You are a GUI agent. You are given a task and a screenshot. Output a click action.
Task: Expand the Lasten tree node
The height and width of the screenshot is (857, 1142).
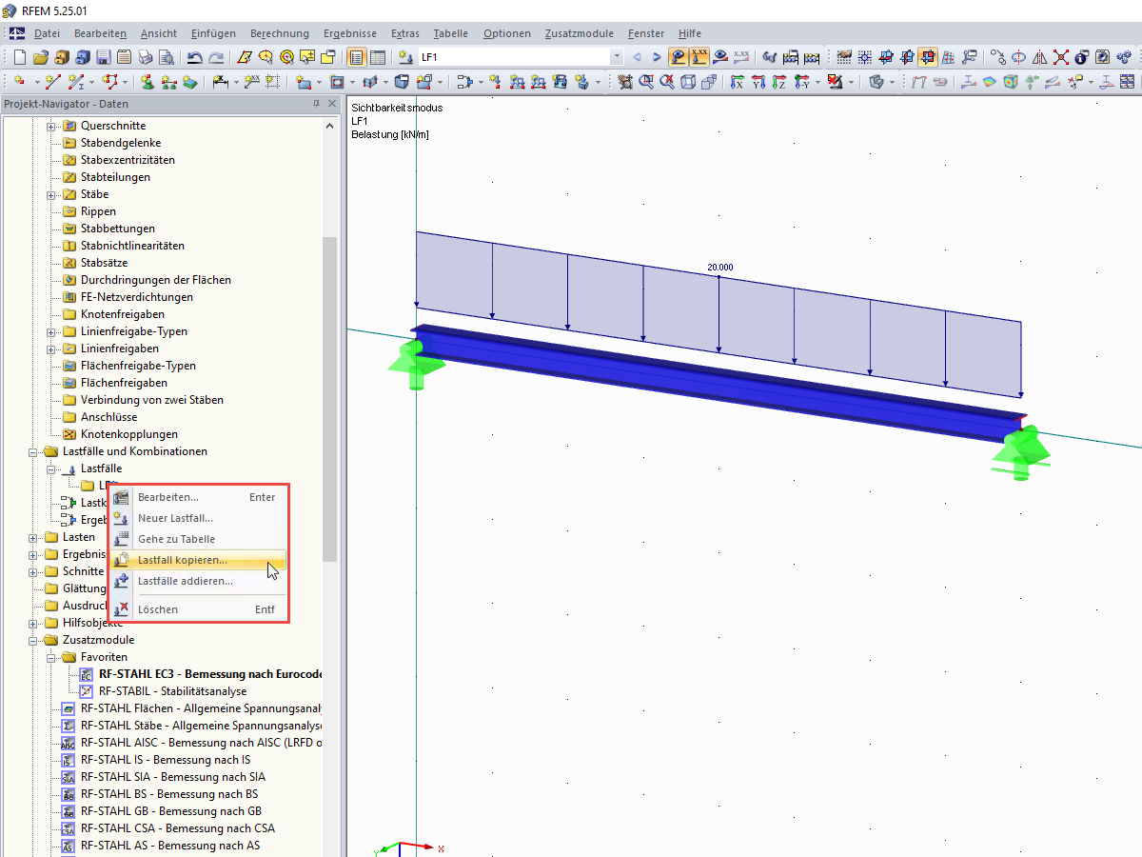[x=34, y=537]
